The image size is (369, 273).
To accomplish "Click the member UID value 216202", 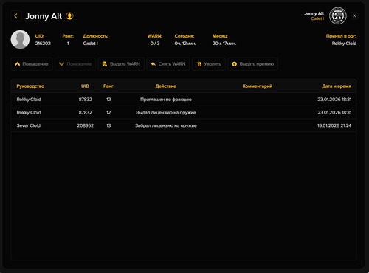I will 43,44.
